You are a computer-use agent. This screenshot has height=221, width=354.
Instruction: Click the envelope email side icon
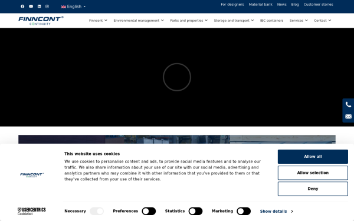tap(348, 116)
